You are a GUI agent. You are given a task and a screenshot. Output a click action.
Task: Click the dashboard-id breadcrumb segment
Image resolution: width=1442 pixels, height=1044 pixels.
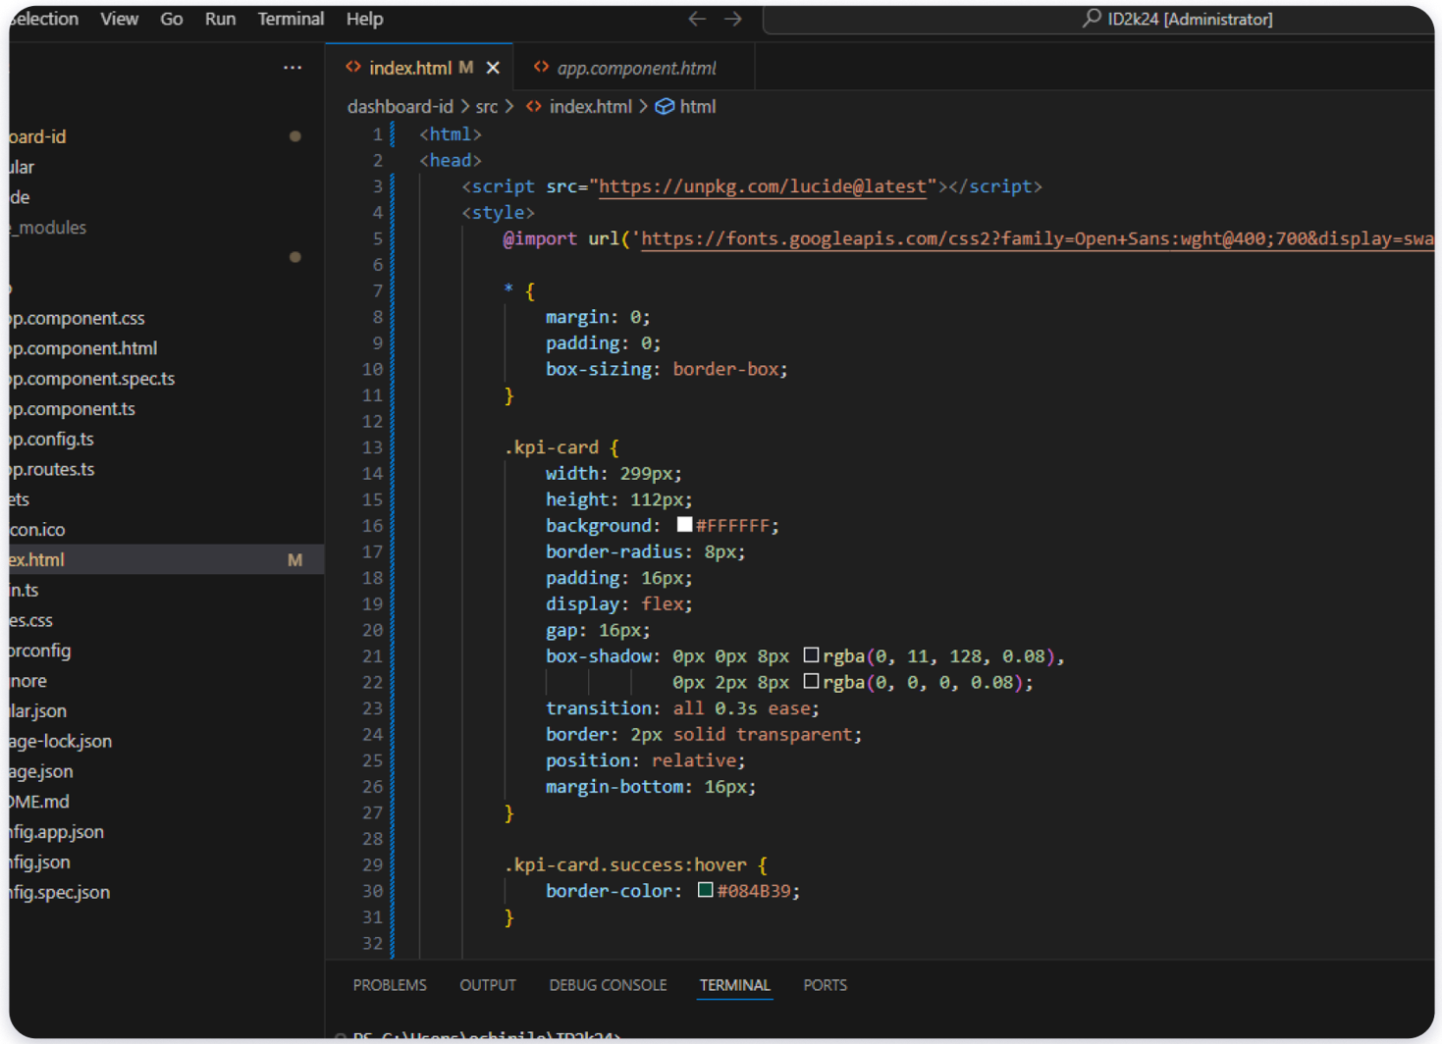pos(401,106)
